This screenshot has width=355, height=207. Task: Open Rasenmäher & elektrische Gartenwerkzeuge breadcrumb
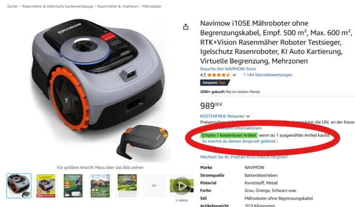(x=58, y=6)
